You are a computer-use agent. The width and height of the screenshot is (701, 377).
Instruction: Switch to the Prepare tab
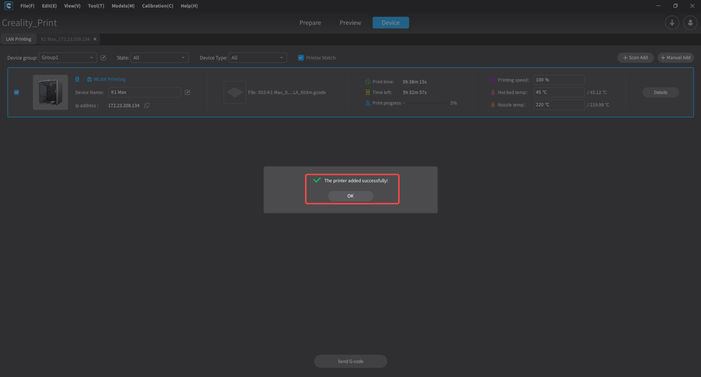click(310, 23)
